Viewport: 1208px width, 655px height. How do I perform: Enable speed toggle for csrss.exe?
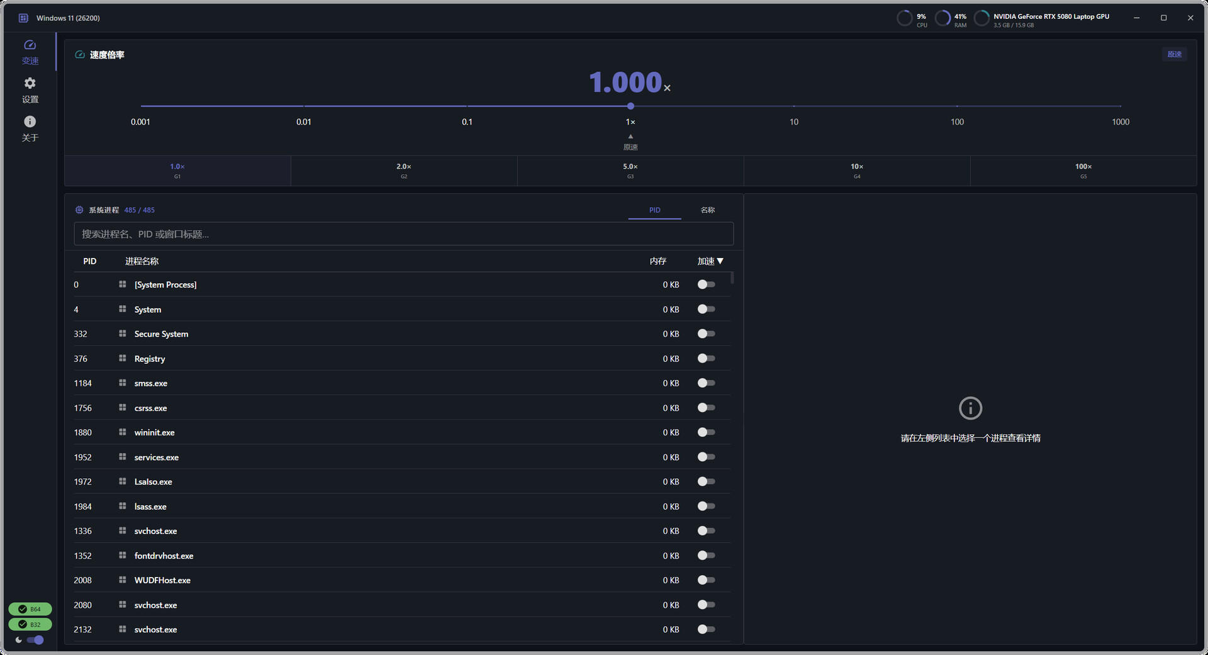tap(706, 408)
